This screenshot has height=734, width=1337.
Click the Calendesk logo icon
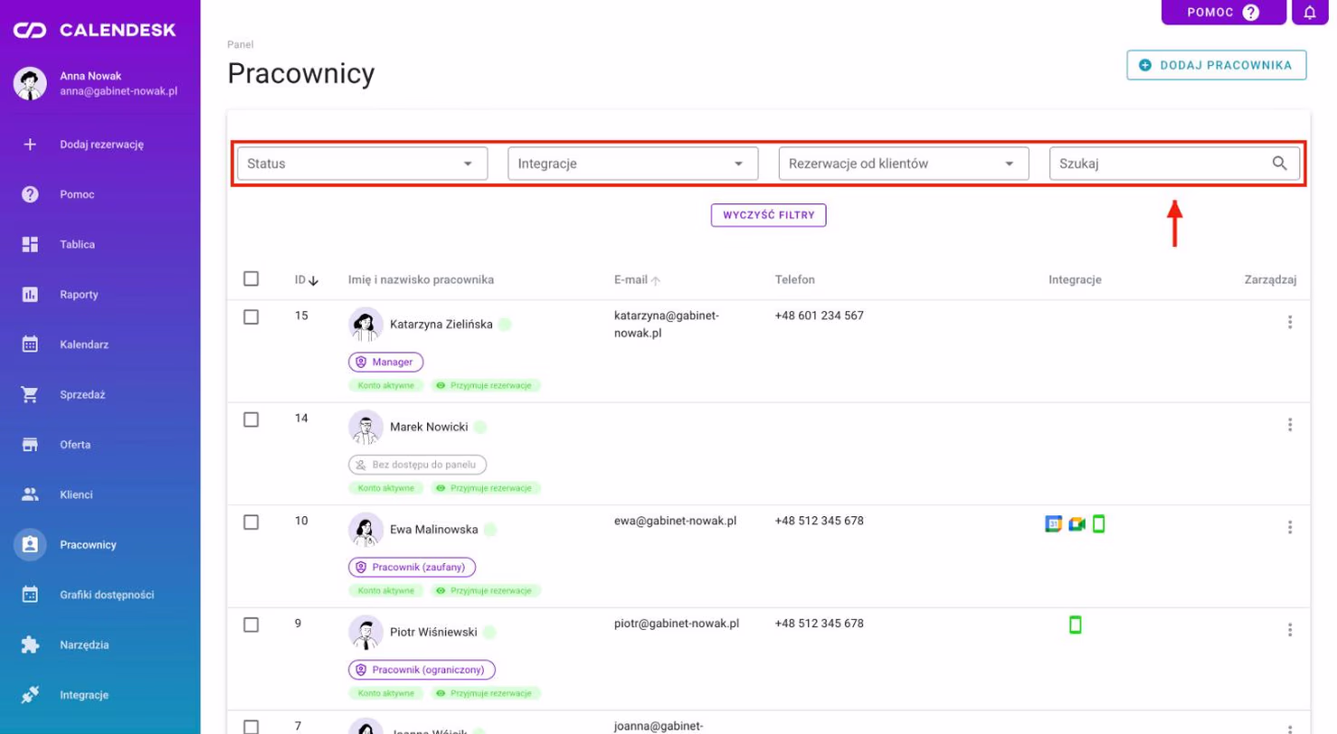pos(30,31)
